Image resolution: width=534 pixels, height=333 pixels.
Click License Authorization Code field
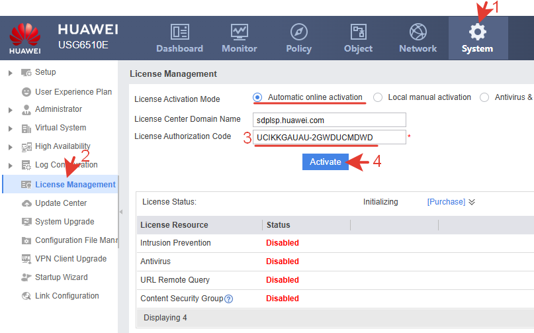tap(330, 137)
